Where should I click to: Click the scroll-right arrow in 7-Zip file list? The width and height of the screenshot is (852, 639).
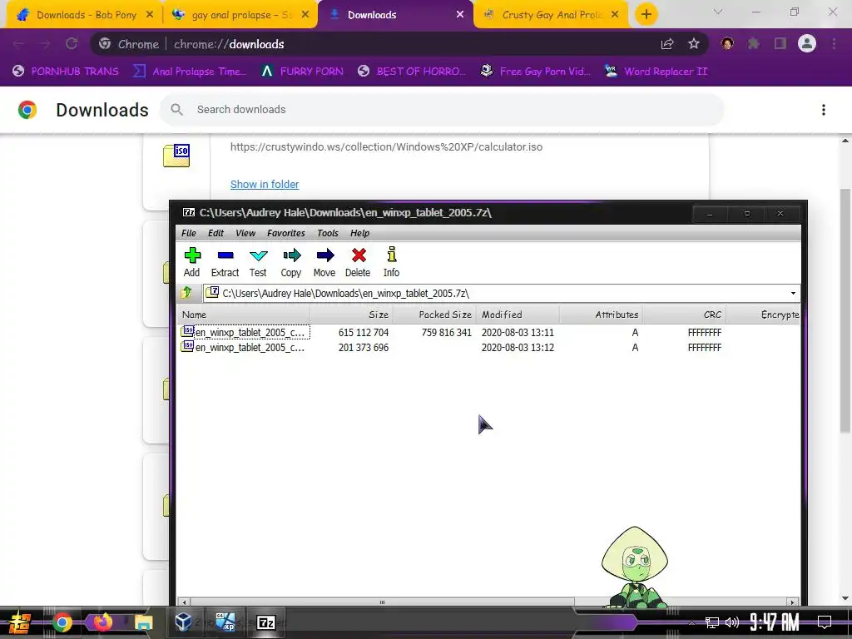click(x=792, y=602)
